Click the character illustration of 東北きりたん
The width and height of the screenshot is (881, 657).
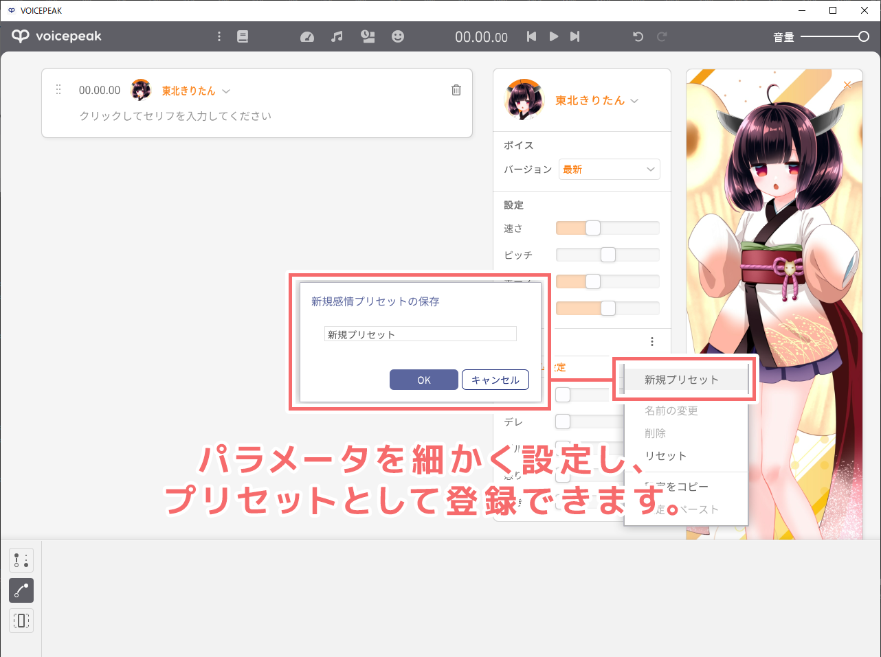774,304
